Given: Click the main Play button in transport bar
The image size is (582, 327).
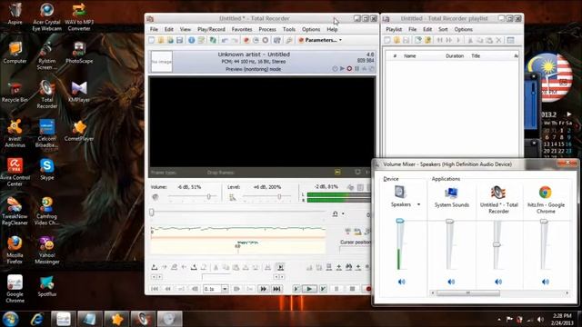Looking at the screenshot, I should coord(309,289).
